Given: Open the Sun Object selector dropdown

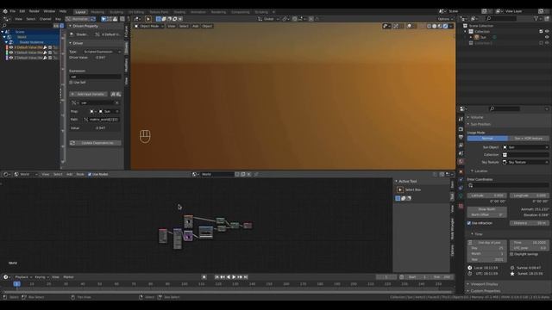Looking at the screenshot, I should point(525,147).
